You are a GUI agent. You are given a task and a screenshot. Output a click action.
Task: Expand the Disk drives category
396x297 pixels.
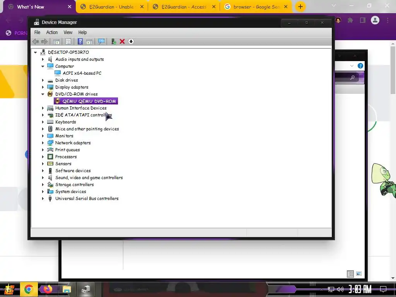pos(43,80)
